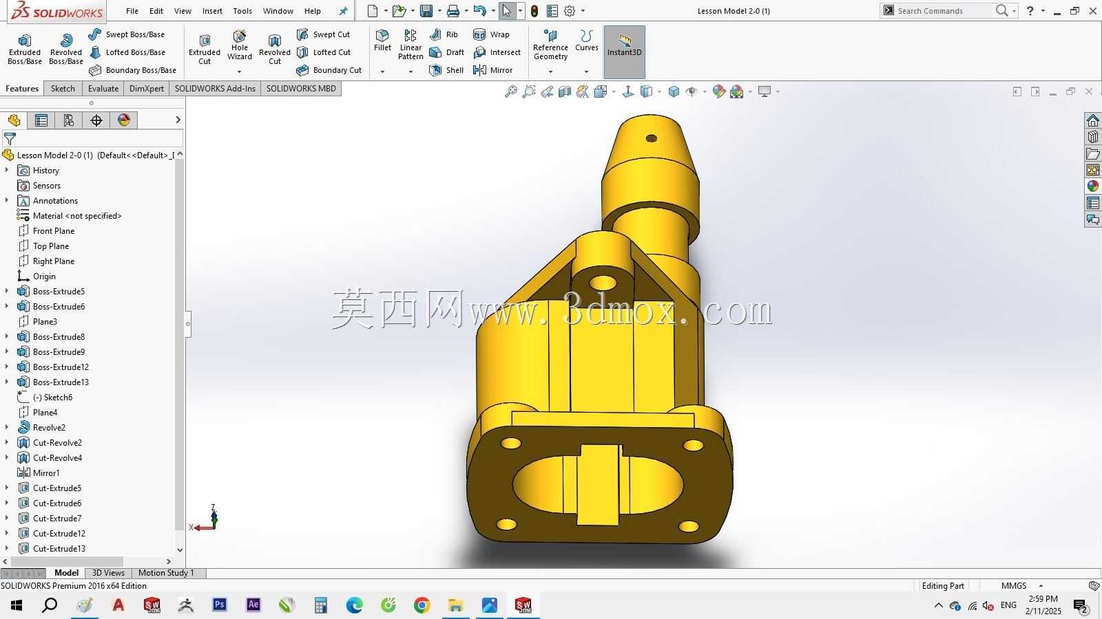Activate the Rib tool
1102x619 pixels.
(444, 34)
